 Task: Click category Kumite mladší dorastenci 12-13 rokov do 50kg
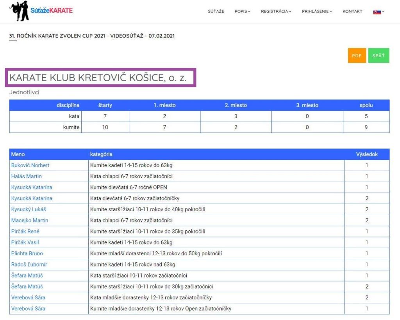point(156,254)
